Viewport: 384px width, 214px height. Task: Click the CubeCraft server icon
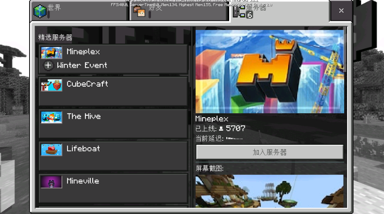51,85
